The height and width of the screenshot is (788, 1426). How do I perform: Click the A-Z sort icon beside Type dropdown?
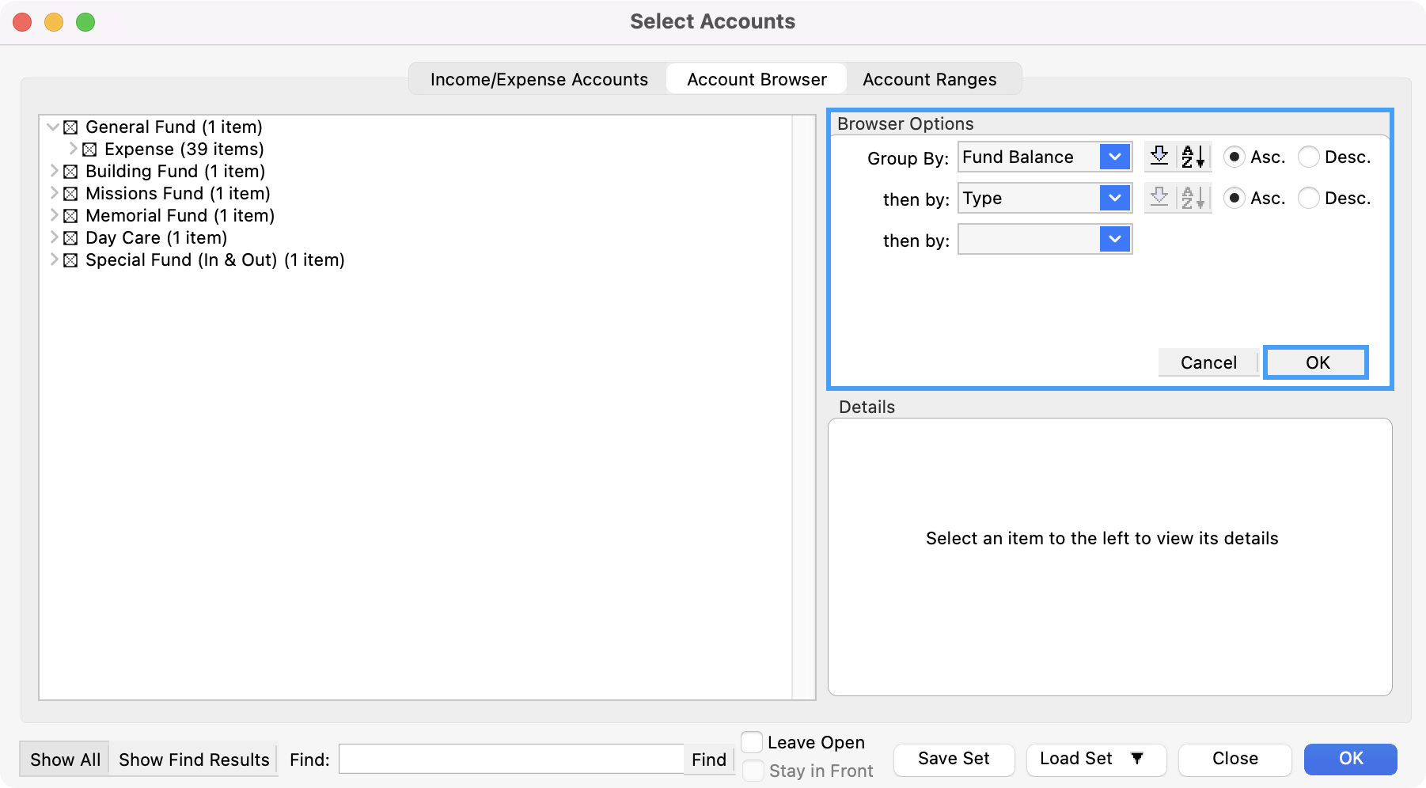[1193, 198]
